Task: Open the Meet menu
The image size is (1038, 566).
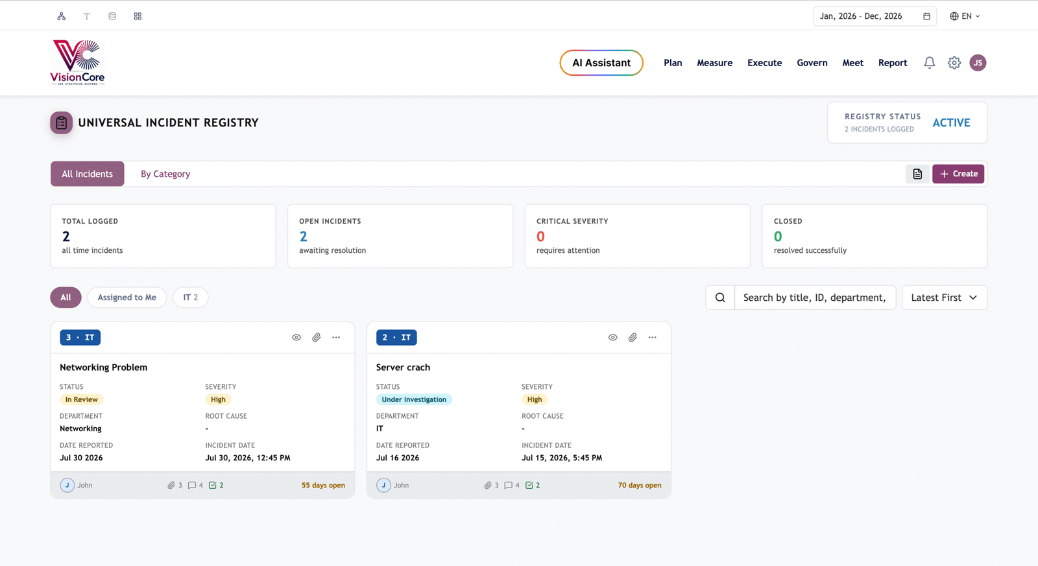Action: pyautogui.click(x=853, y=63)
